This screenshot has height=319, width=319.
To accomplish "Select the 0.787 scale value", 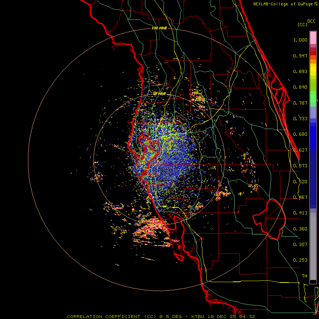I will [300, 103].
